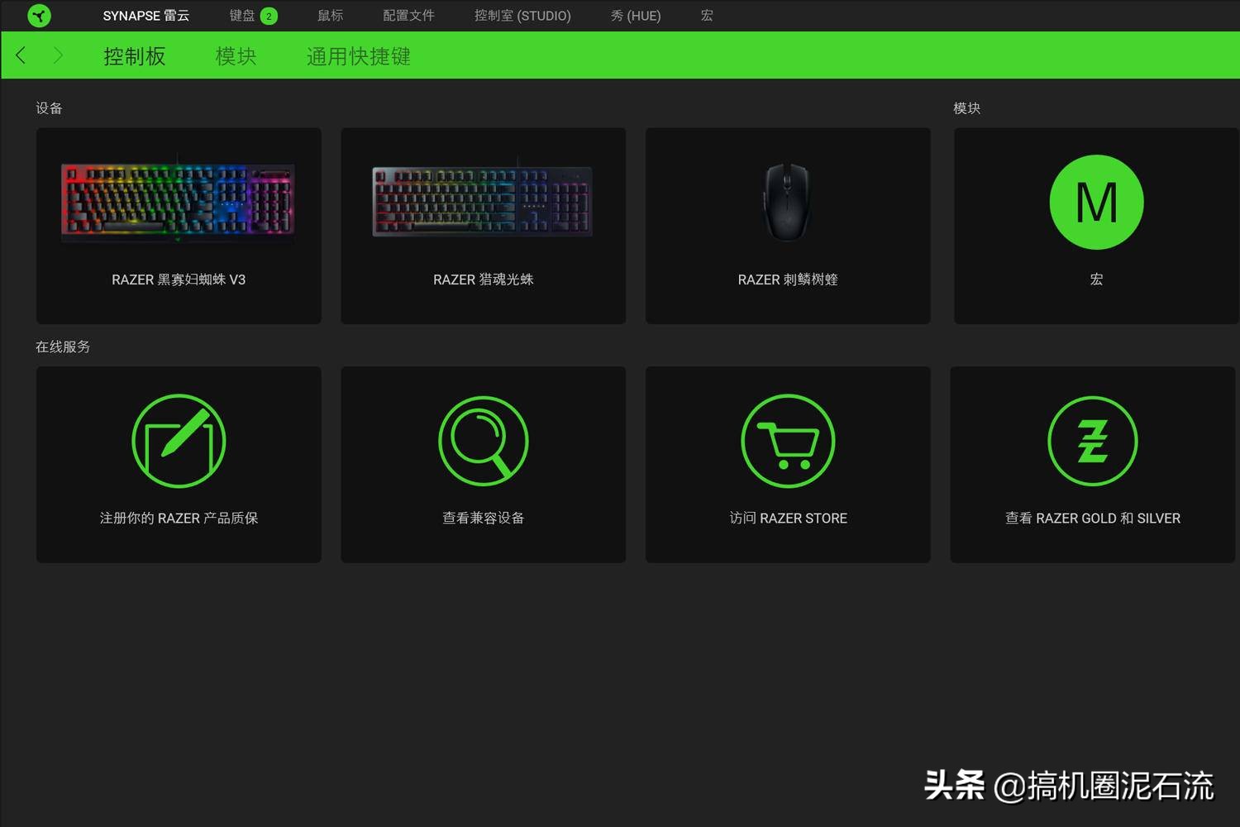Viewport: 1240px width, 827px height.
Task: Open the RAZER 黑寡妇蜘蛛 V3 keyboard thumbnail
Action: pyautogui.click(x=179, y=200)
